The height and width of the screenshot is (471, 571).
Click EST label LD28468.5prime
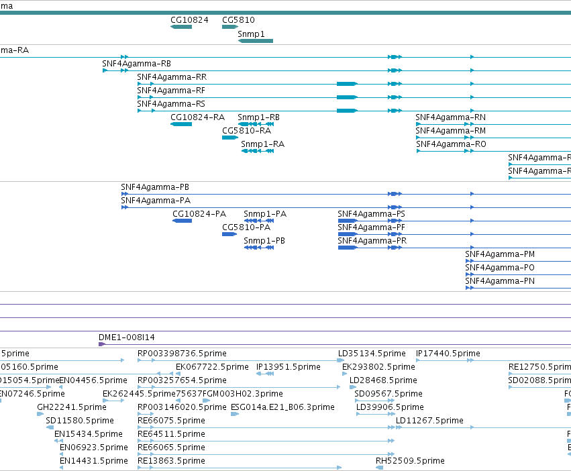pos(383,380)
